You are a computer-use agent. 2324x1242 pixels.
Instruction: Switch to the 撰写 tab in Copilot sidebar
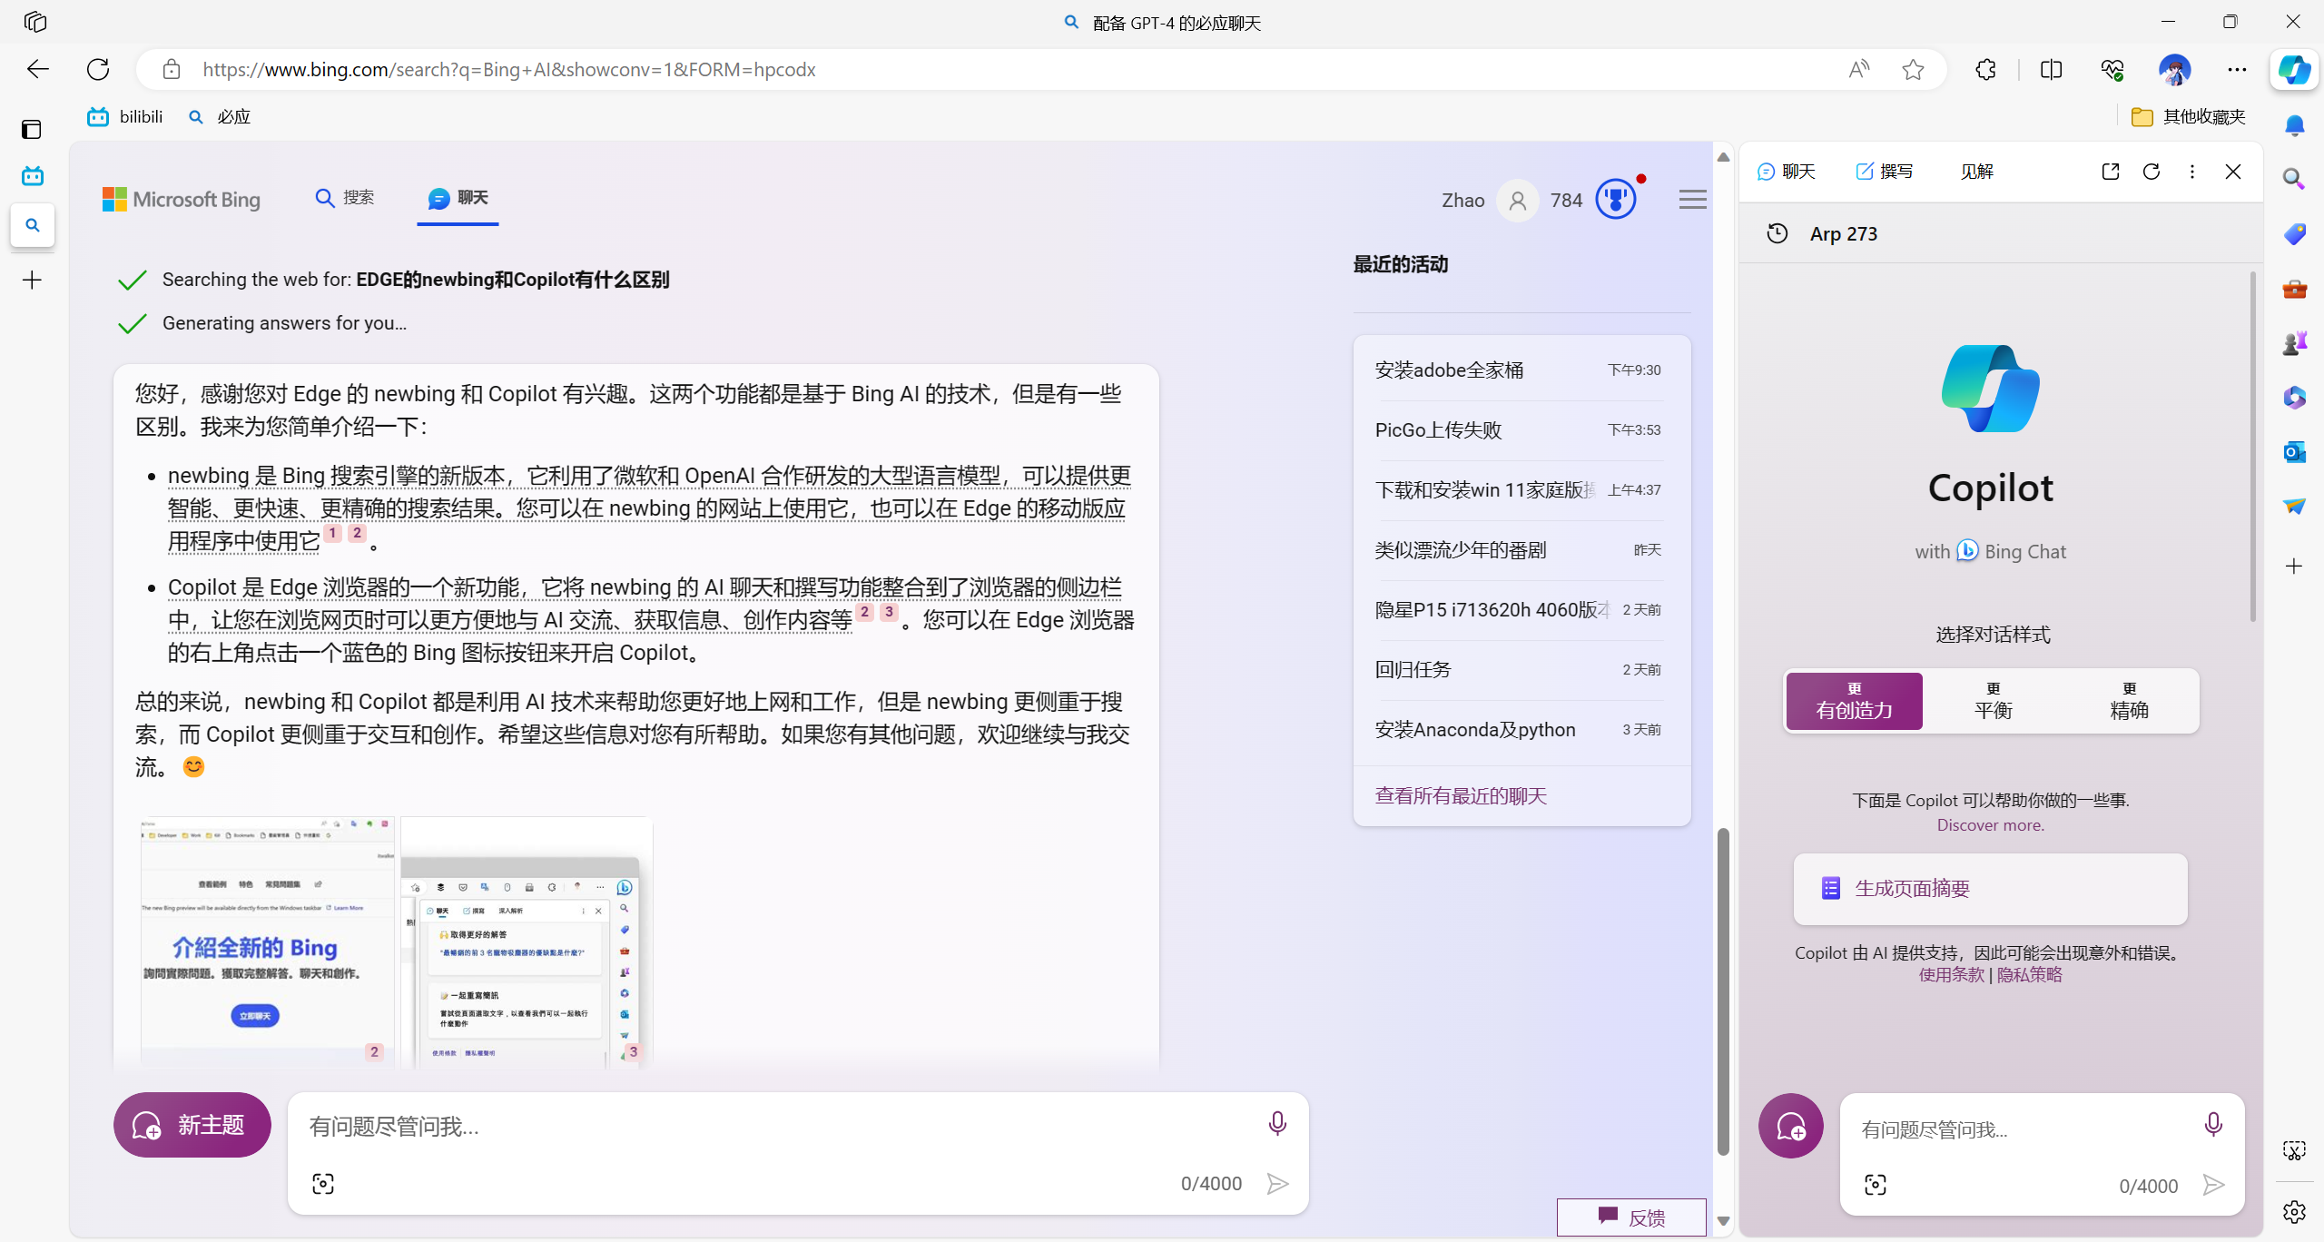pos(1885,172)
